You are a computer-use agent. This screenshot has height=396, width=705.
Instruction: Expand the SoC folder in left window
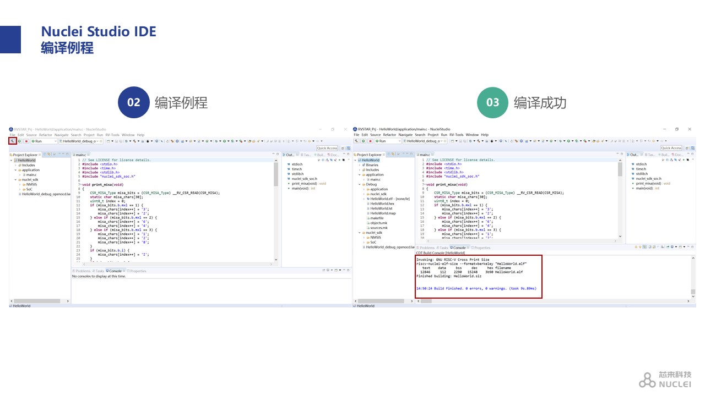click(x=20, y=189)
